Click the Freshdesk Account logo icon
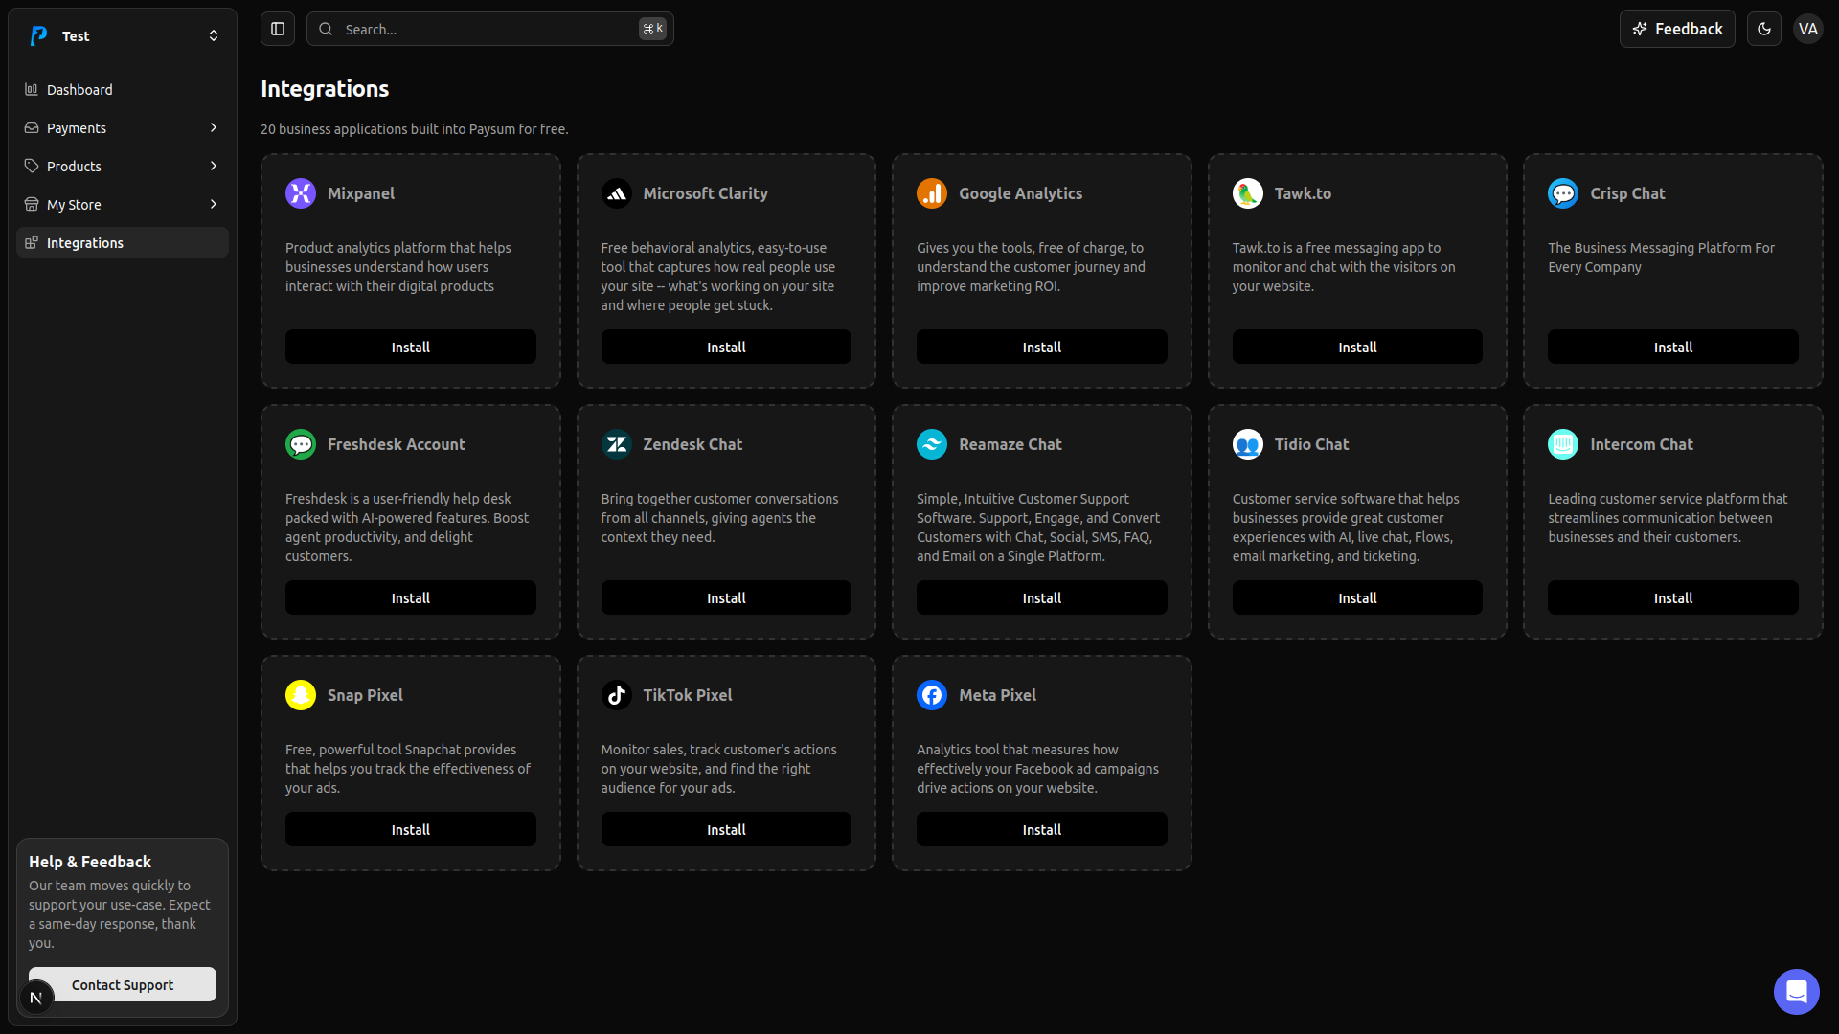Viewport: 1839px width, 1034px height. coord(301,444)
